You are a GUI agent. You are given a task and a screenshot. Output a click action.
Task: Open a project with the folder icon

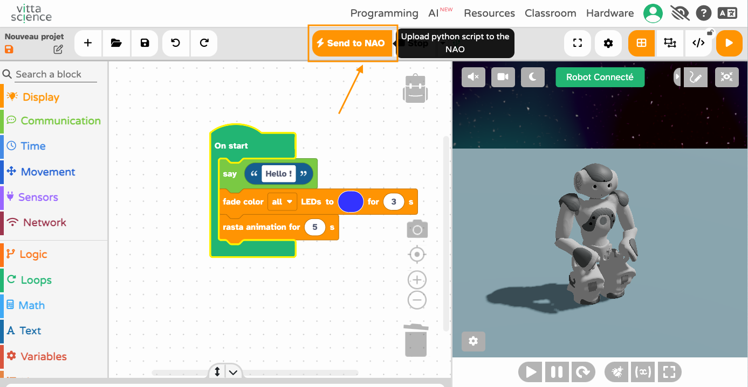pyautogui.click(x=116, y=43)
